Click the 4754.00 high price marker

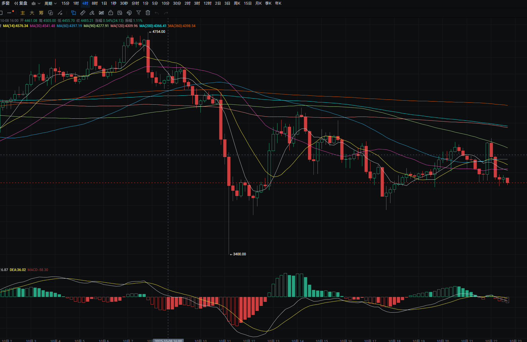pos(159,32)
